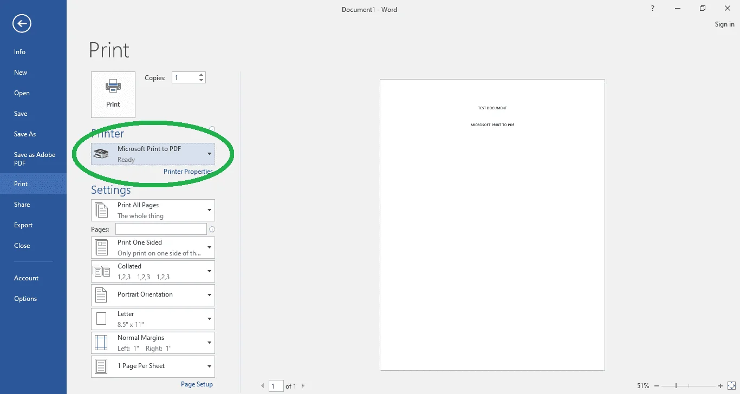Viewport: 740px width, 394px height.
Task: Open the Microsoft Print to PDF printer dropdown
Action: pos(153,154)
